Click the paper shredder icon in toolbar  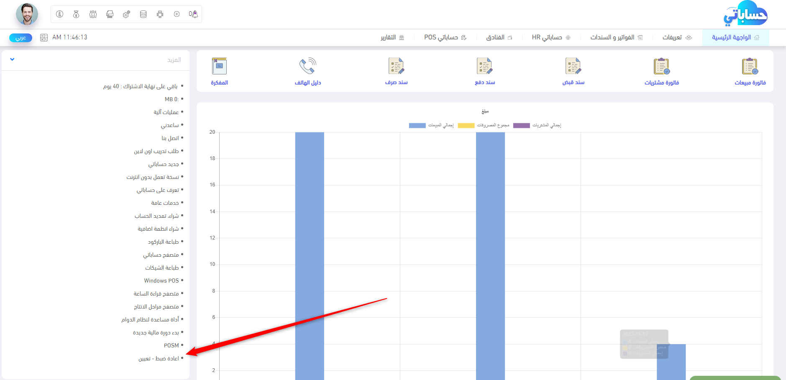click(110, 14)
